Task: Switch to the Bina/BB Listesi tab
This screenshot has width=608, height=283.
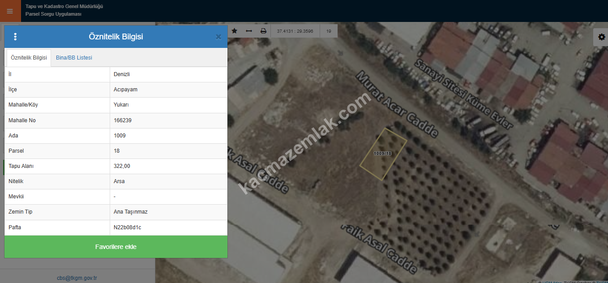Action: [x=74, y=58]
